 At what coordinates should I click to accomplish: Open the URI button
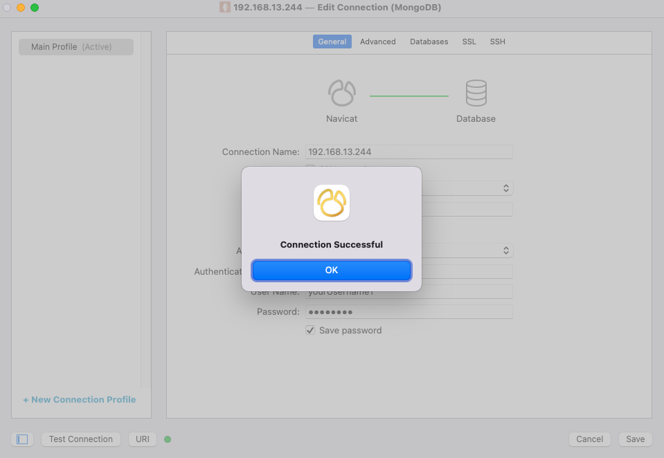[x=143, y=439]
